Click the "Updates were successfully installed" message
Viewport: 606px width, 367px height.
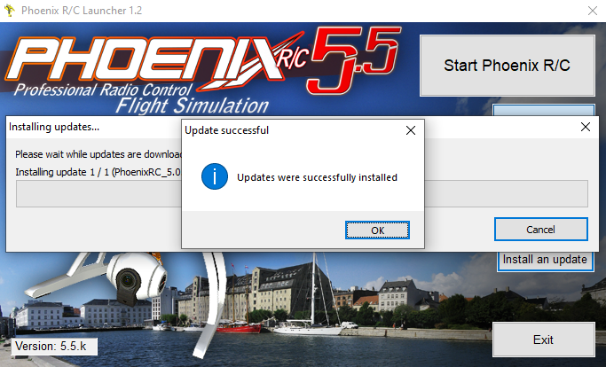click(317, 177)
